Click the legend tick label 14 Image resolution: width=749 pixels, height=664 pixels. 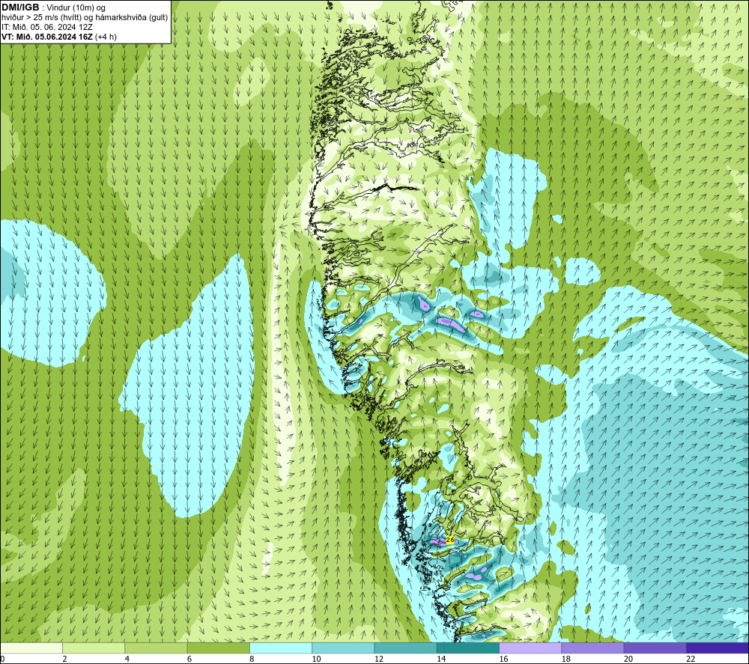pyautogui.click(x=441, y=659)
